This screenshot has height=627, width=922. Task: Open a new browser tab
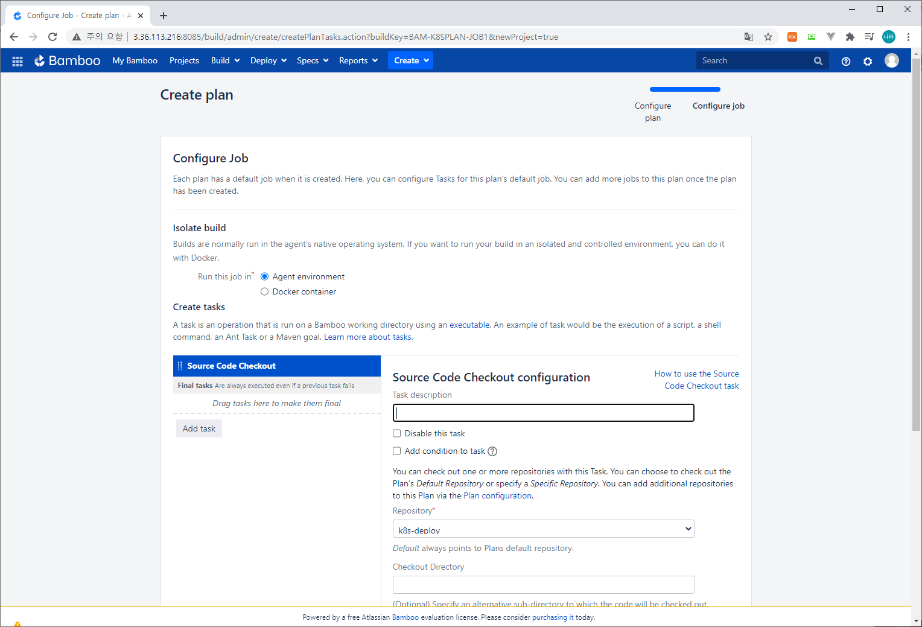[x=164, y=16]
